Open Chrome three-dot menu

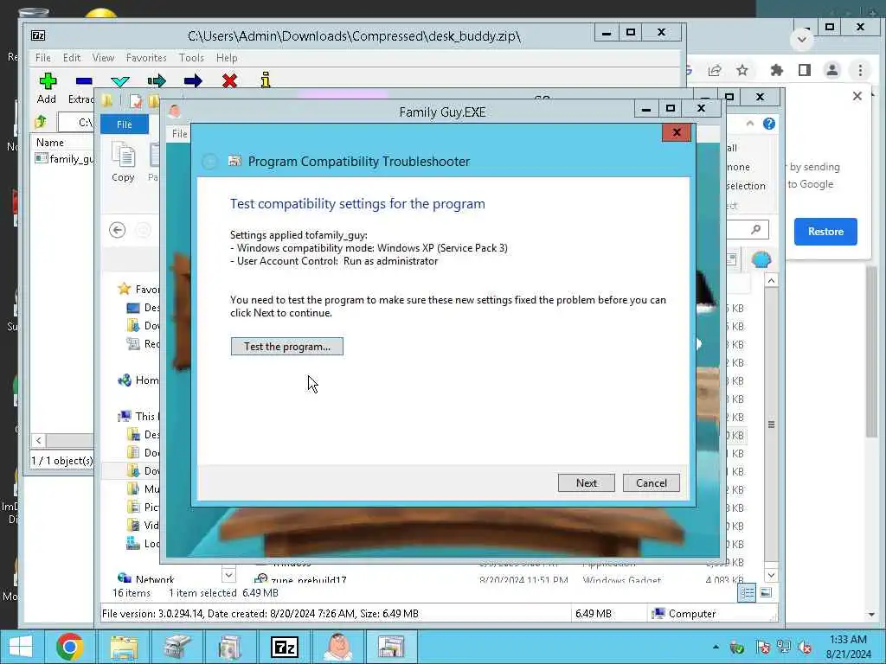(x=860, y=70)
